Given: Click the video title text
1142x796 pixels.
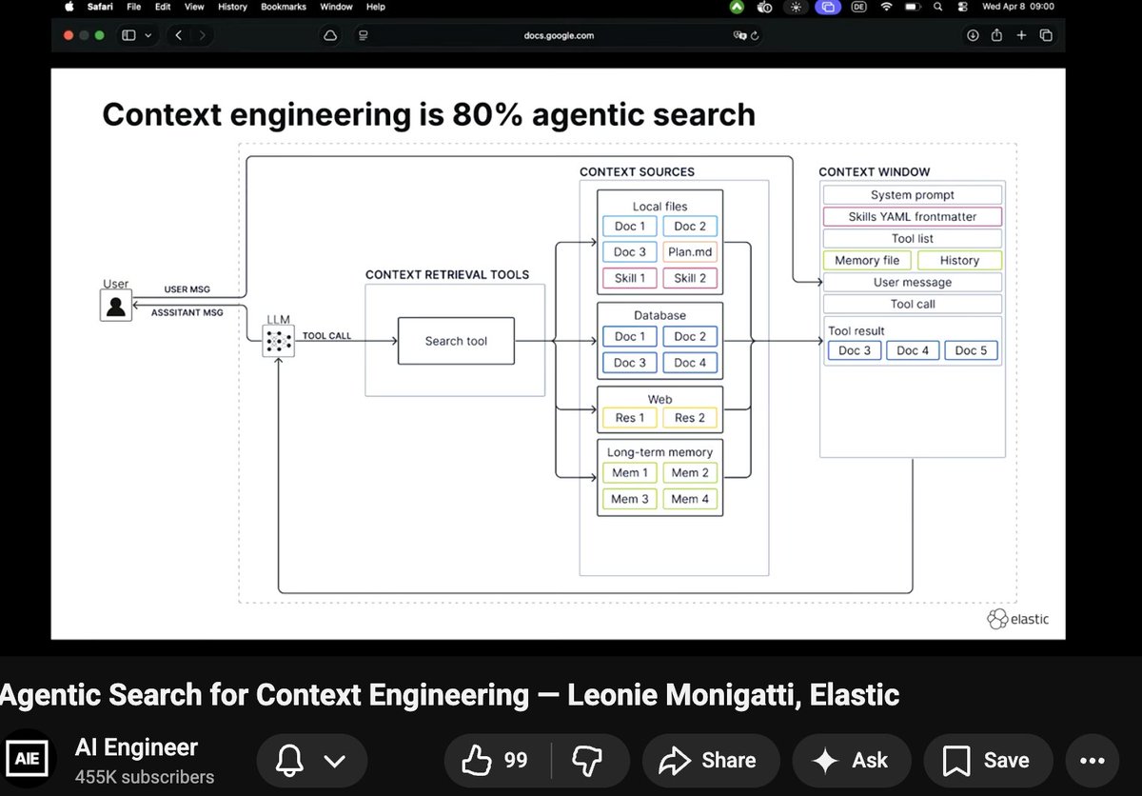Looking at the screenshot, I should point(450,694).
